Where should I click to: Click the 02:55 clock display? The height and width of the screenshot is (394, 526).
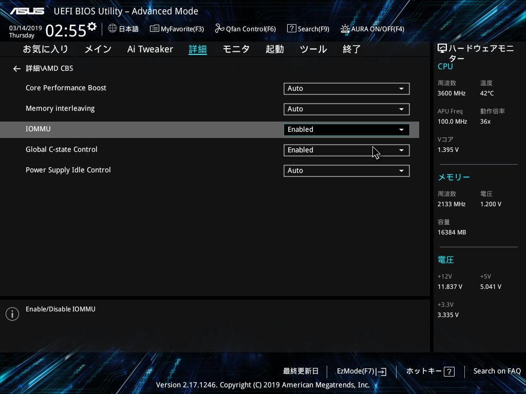(x=66, y=30)
